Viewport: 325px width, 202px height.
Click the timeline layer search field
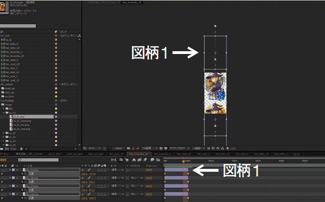[x=38, y=160]
